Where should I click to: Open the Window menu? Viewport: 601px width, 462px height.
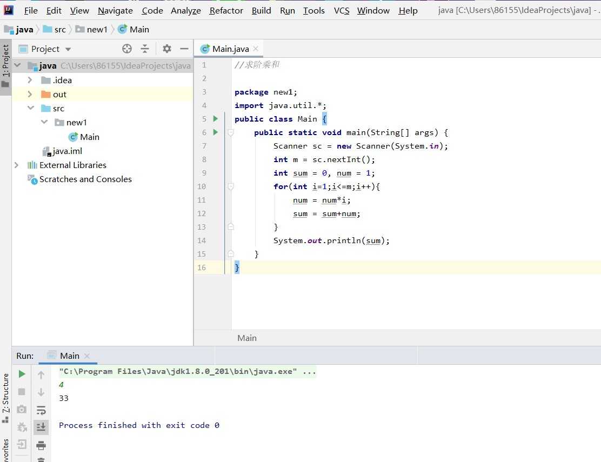[x=373, y=11]
